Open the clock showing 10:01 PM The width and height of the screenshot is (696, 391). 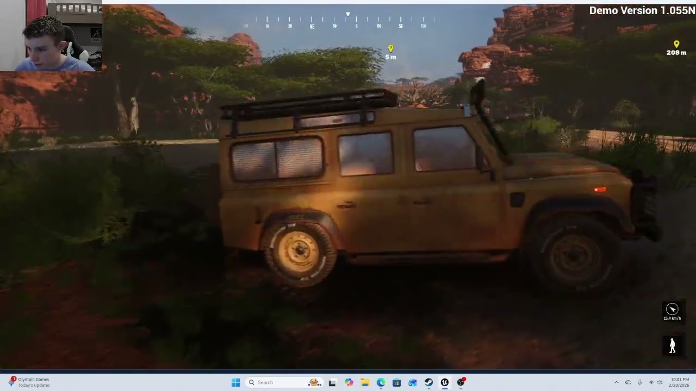680,382
